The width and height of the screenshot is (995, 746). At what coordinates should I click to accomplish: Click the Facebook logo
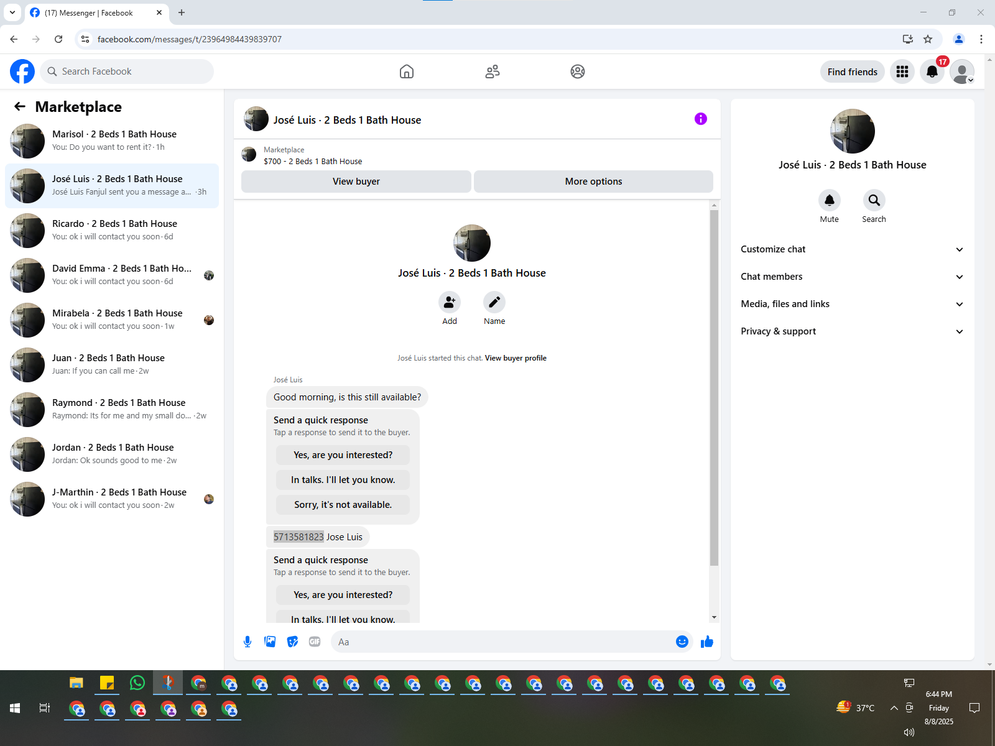(22, 71)
